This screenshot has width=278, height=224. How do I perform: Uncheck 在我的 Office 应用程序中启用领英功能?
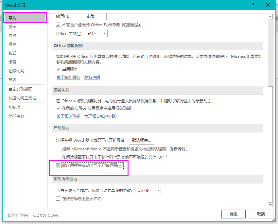click(x=58, y=108)
